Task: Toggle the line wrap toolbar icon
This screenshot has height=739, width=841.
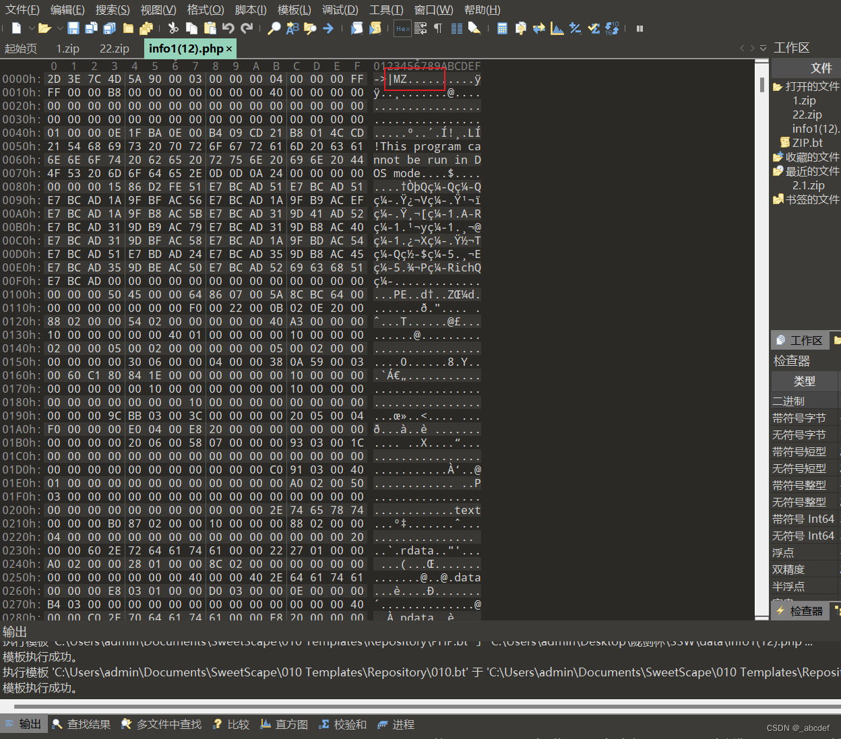Action: [421, 28]
